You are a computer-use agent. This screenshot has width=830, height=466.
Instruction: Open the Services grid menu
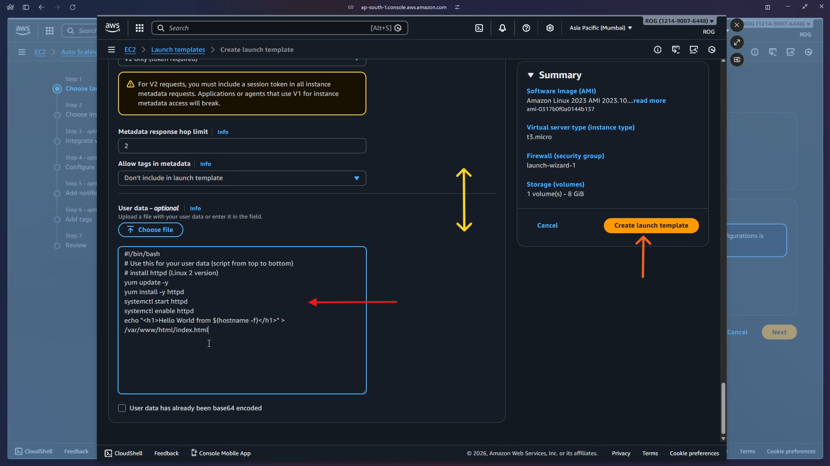point(139,28)
